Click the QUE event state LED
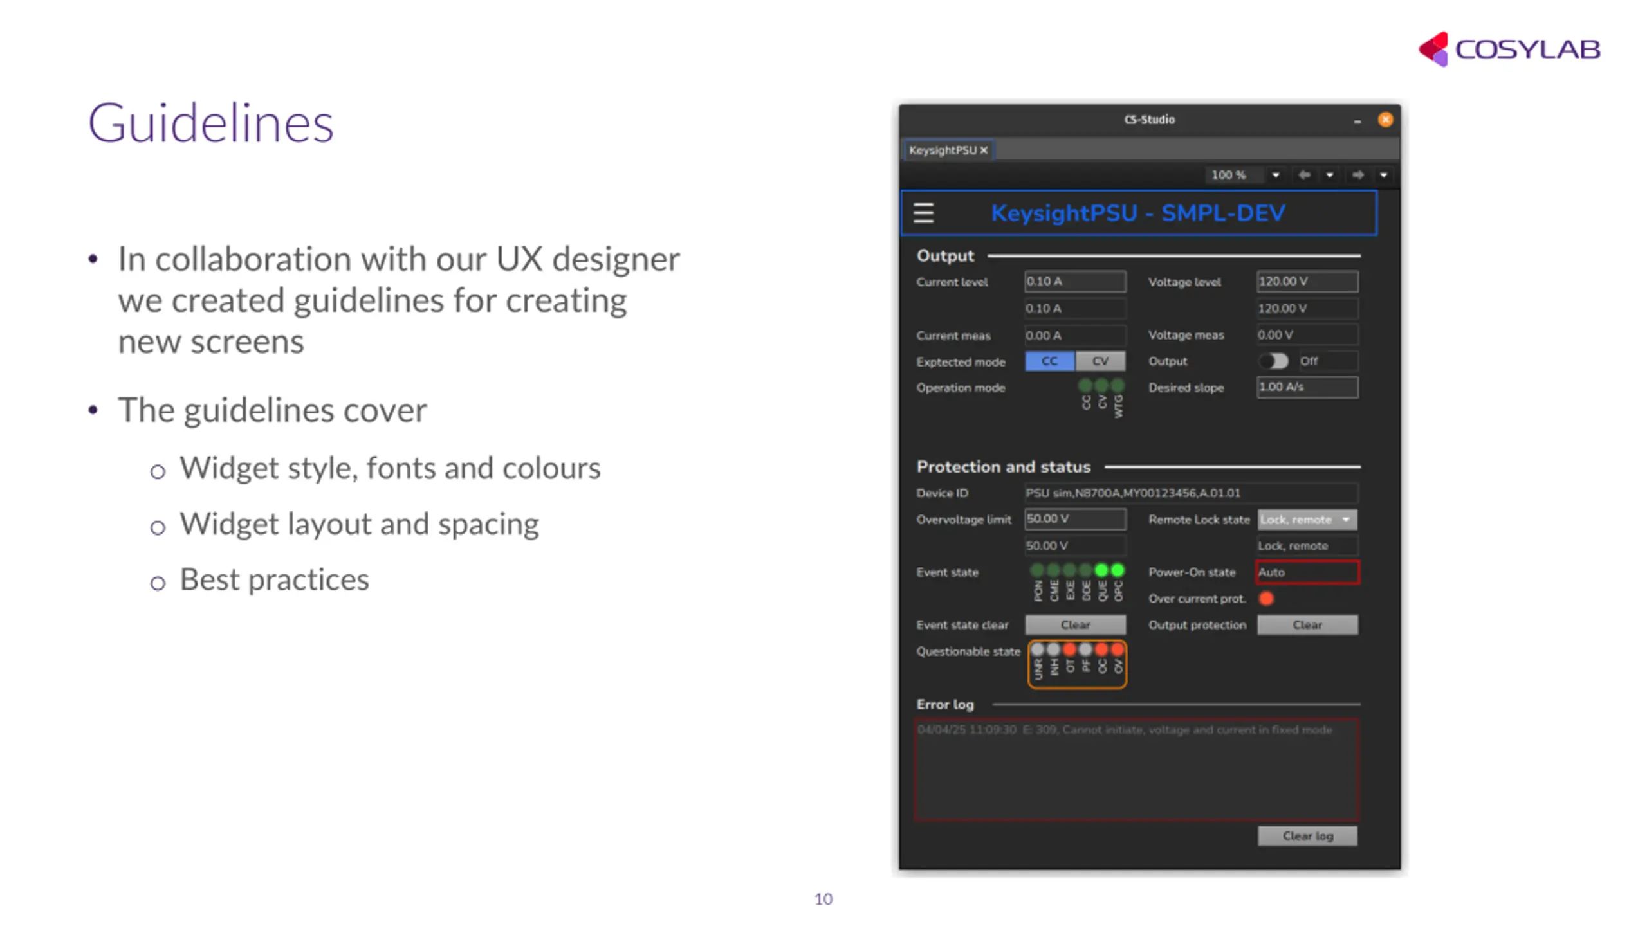This screenshot has height=926, width=1647. (1101, 570)
